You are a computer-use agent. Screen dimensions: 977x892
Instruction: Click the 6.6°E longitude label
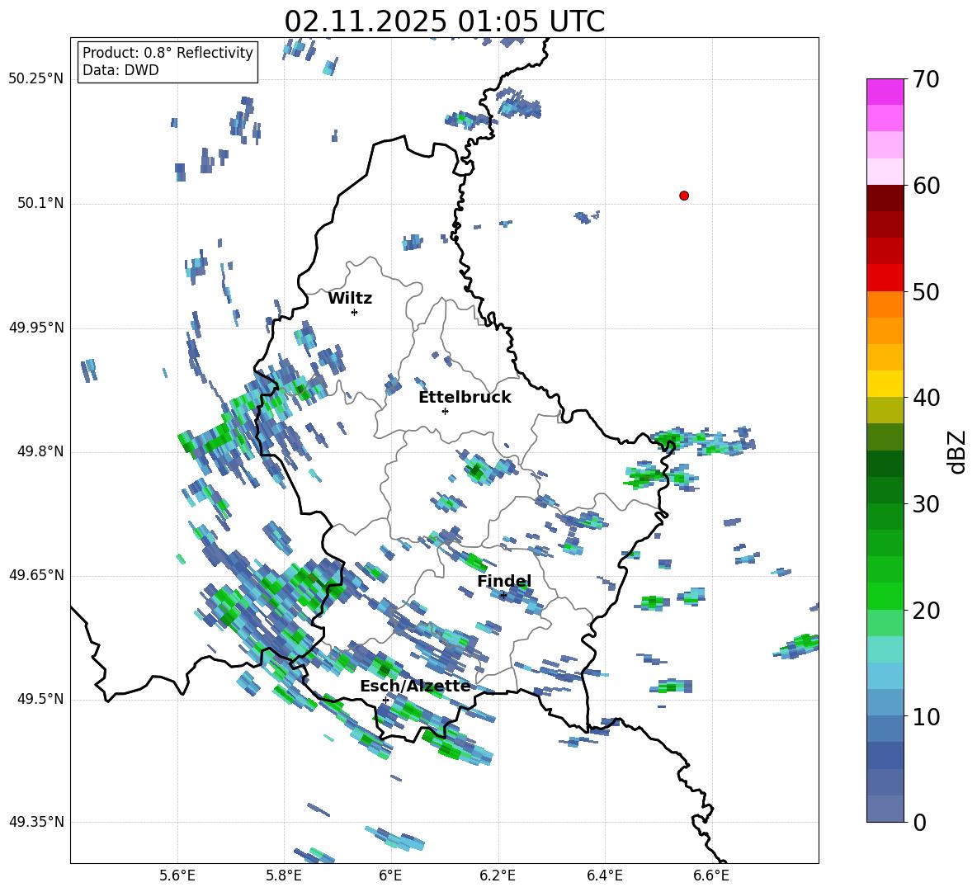point(711,875)
